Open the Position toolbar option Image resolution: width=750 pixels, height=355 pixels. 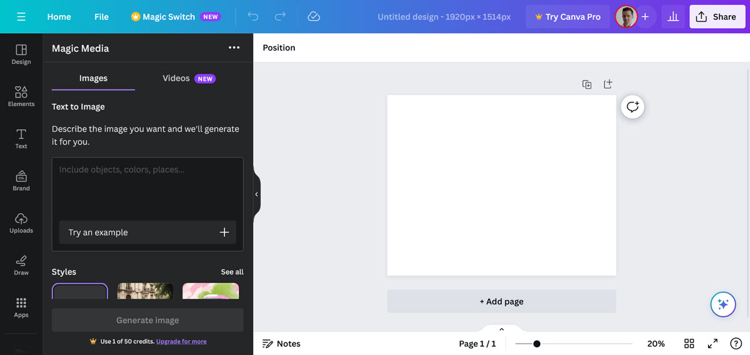[x=279, y=47]
